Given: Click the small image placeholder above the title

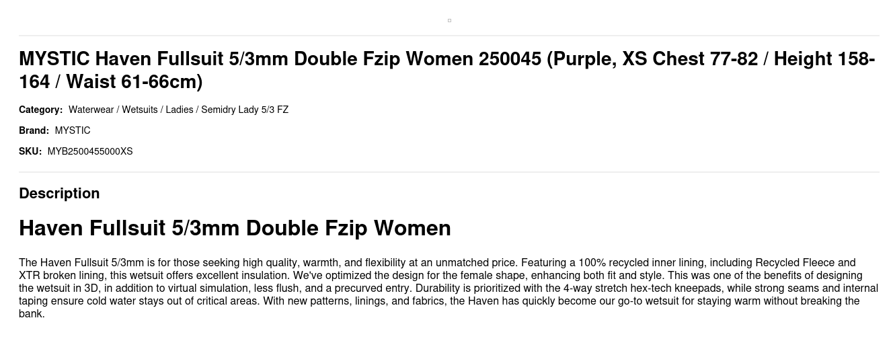Looking at the screenshot, I should click(x=449, y=21).
